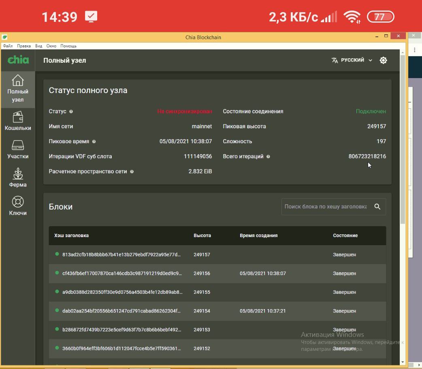Open block row b286872fd7439b7223e5cef9d63f...
Image resolution: width=422 pixels, height=369 pixels.
(x=217, y=330)
